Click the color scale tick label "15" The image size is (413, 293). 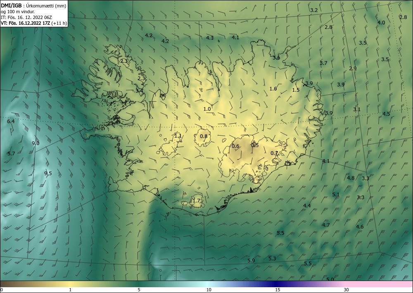coord(278,290)
